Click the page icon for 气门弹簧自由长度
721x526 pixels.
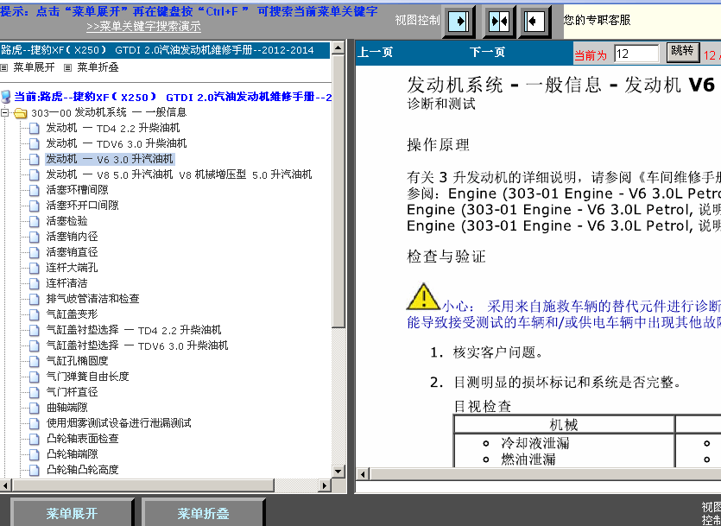35,377
